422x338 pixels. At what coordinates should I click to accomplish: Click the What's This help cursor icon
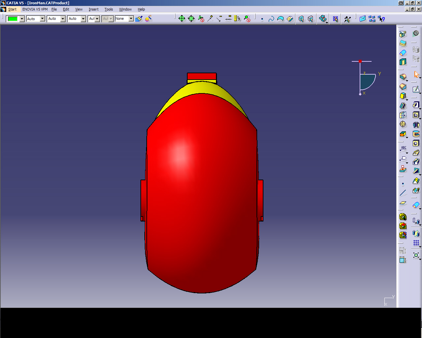[x=381, y=19]
